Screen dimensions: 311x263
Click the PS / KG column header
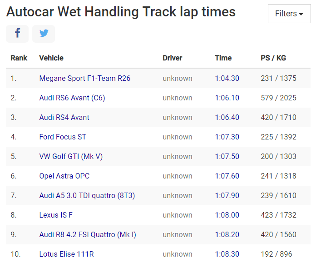[273, 58]
